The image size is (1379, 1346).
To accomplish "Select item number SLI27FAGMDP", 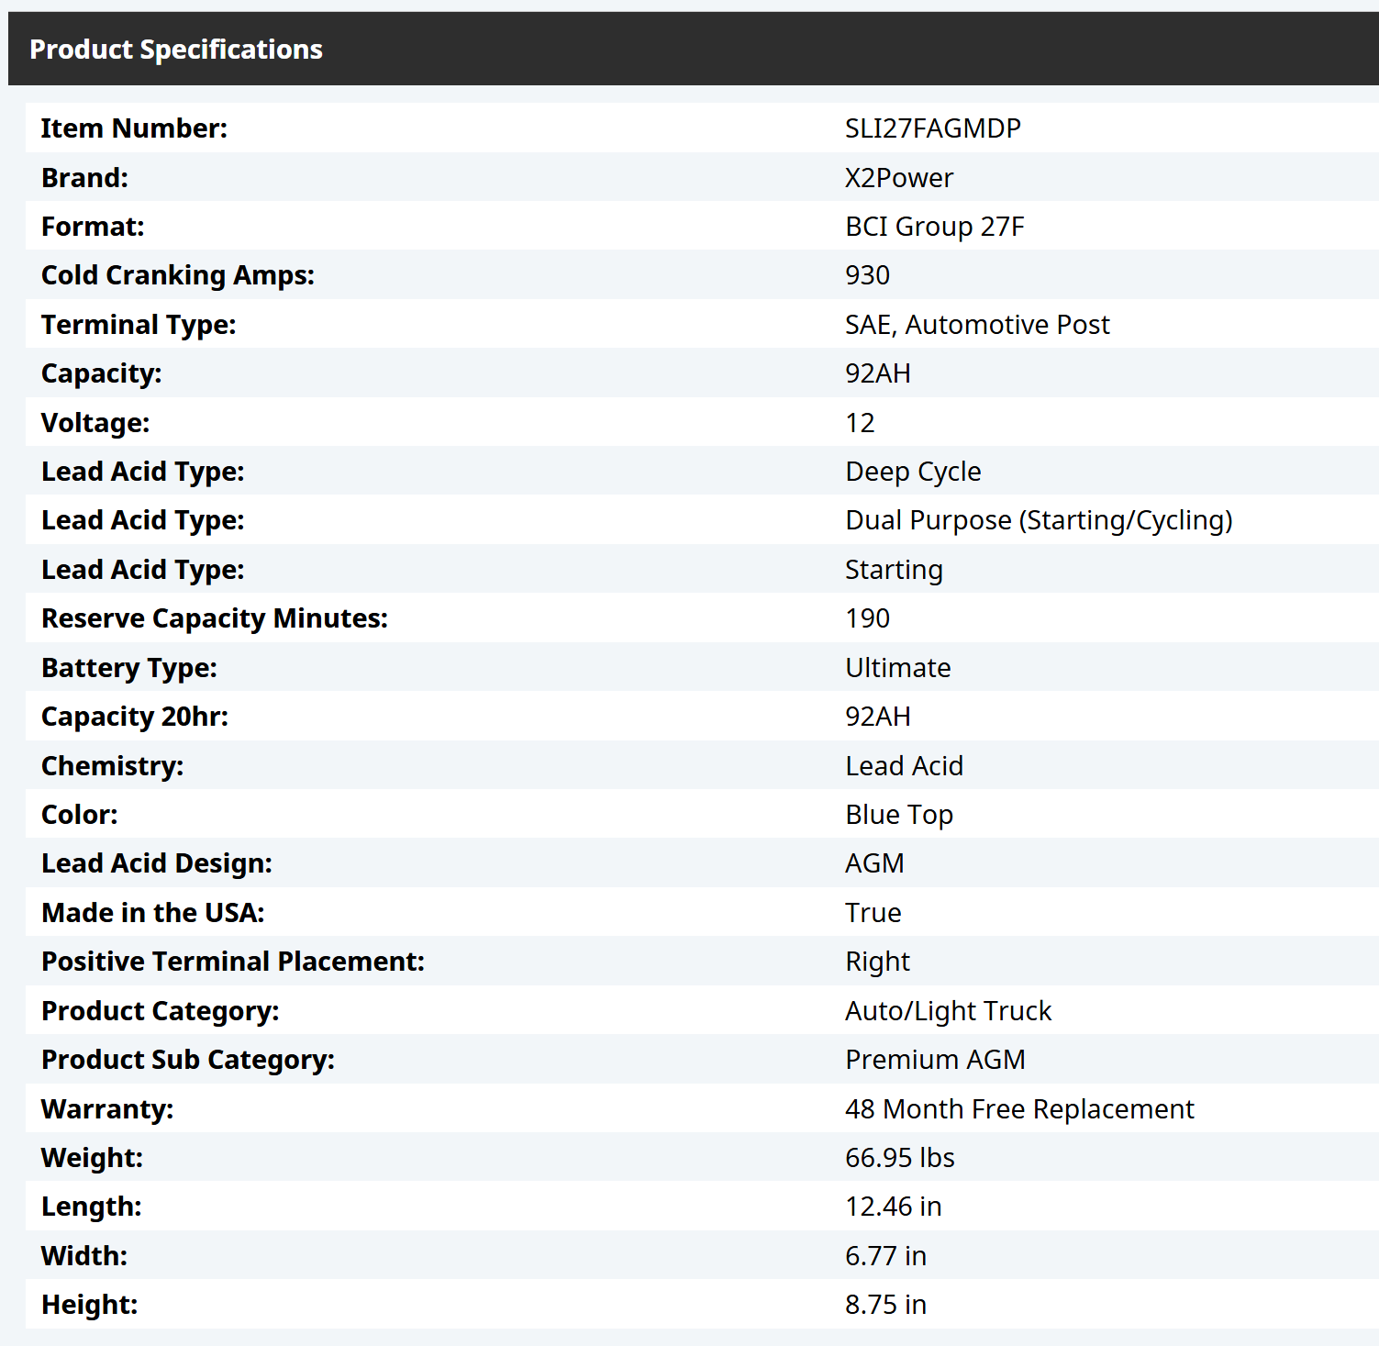I will point(932,128).
